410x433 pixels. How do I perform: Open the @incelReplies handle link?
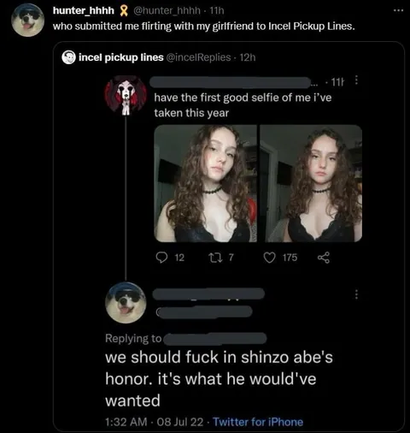tap(198, 57)
